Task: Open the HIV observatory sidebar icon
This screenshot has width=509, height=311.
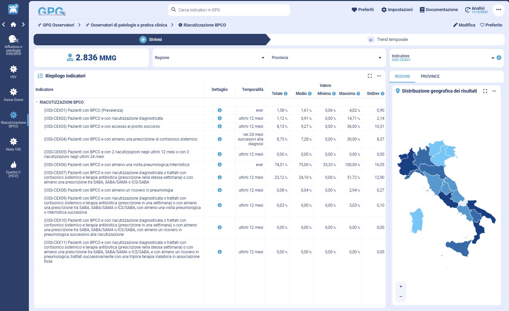Action: (x=13, y=72)
